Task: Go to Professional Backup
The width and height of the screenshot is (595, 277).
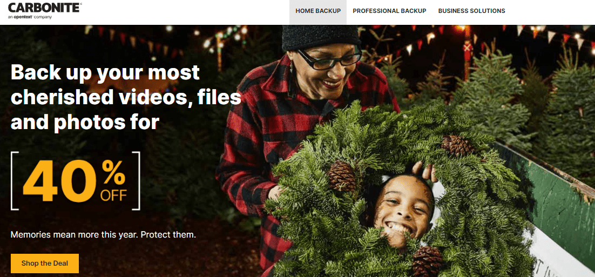Action: (389, 11)
